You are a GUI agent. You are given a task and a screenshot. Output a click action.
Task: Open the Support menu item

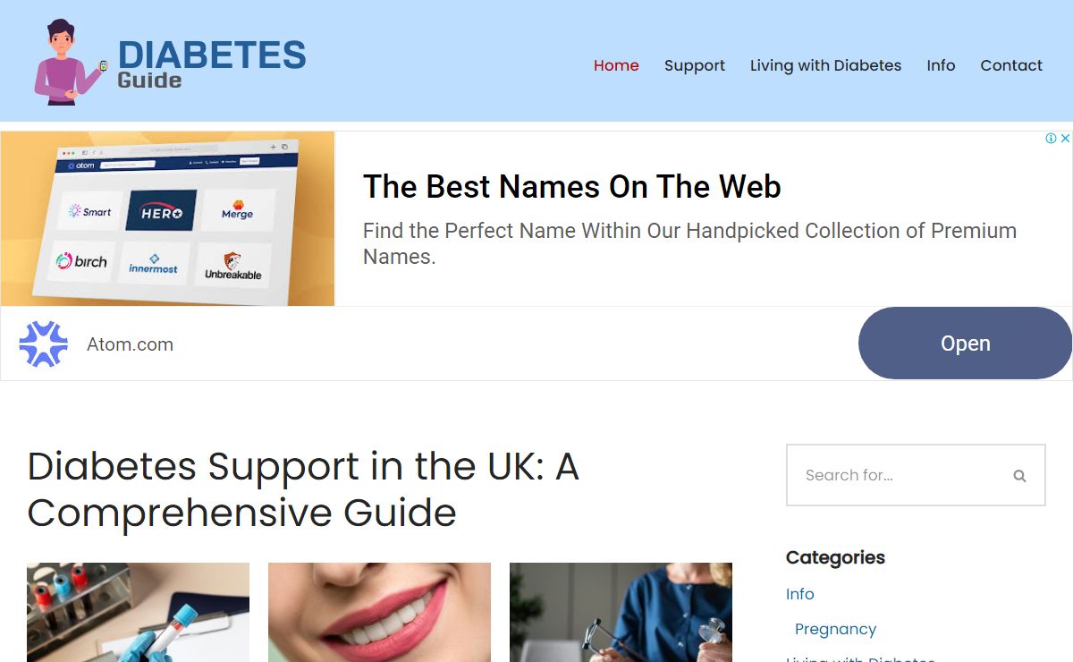point(695,65)
